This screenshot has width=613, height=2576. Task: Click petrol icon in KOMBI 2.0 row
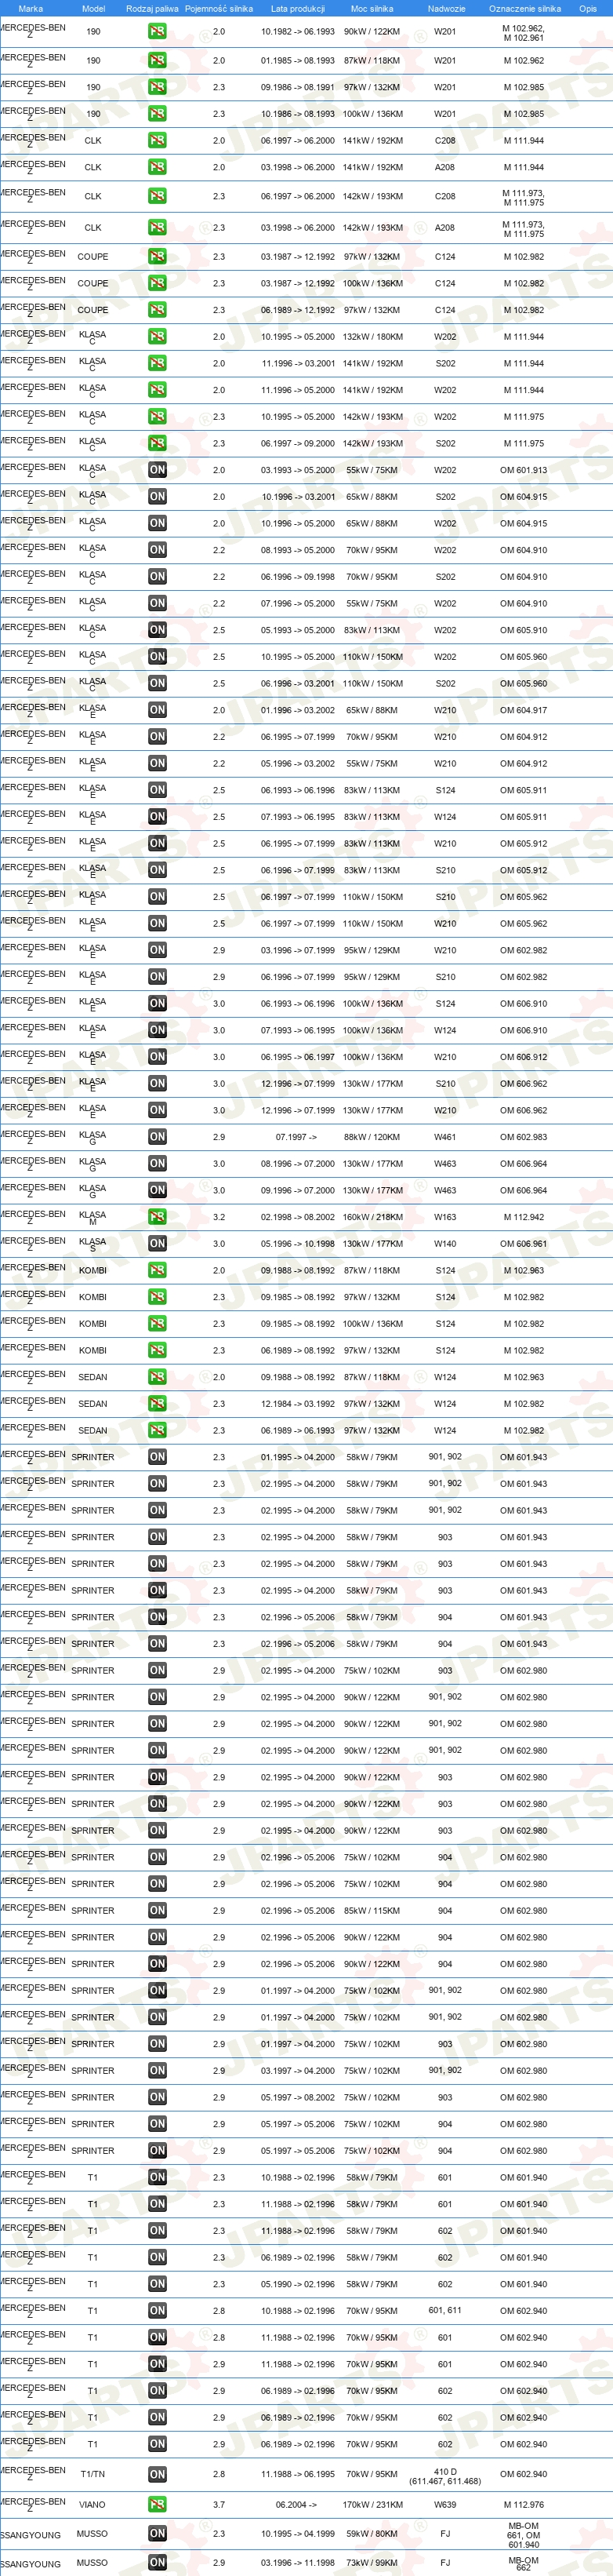coord(157,1270)
